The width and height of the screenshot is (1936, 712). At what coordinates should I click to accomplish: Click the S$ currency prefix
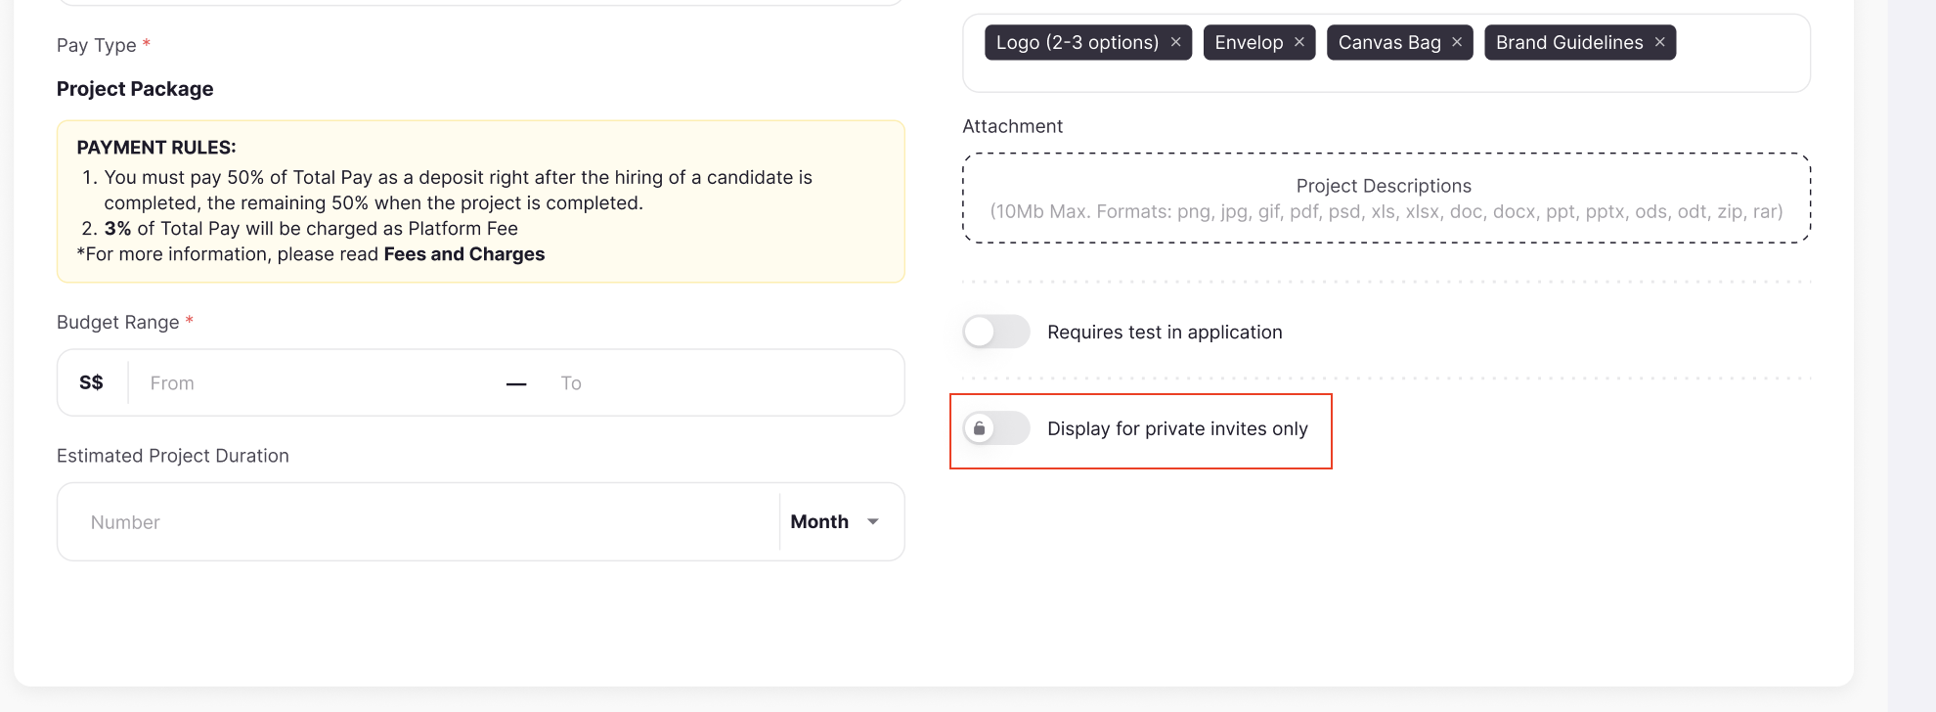[91, 382]
